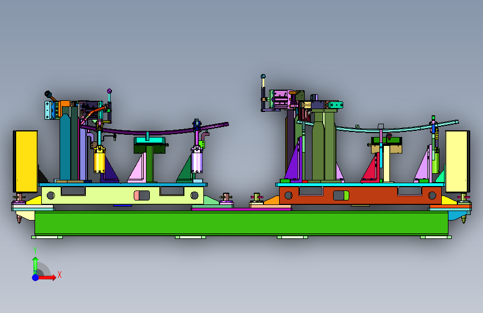Select the large green base beam
This screenshot has height=313, width=483.
(x=241, y=223)
